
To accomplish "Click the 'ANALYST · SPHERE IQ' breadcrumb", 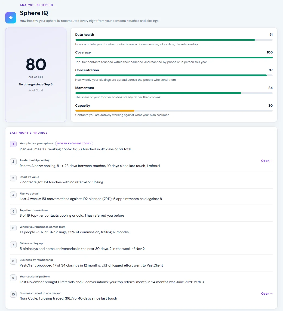I will click(36, 5).
